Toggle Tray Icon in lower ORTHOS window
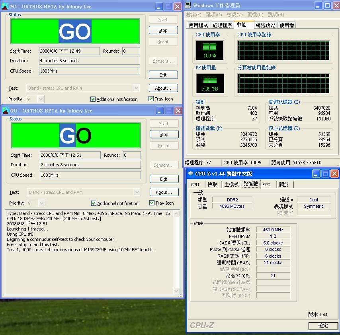Image resolution: width=340 pixels, height=335 pixels. (152, 203)
